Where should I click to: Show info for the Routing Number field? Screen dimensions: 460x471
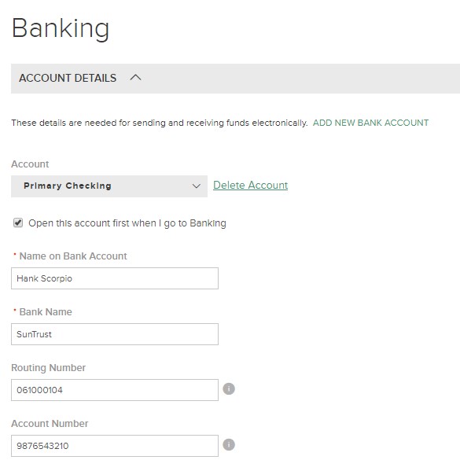[x=229, y=389]
